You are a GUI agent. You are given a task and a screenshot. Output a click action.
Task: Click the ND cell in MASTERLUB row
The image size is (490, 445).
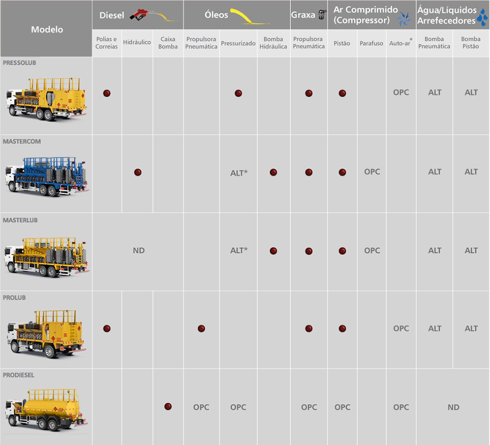click(138, 250)
